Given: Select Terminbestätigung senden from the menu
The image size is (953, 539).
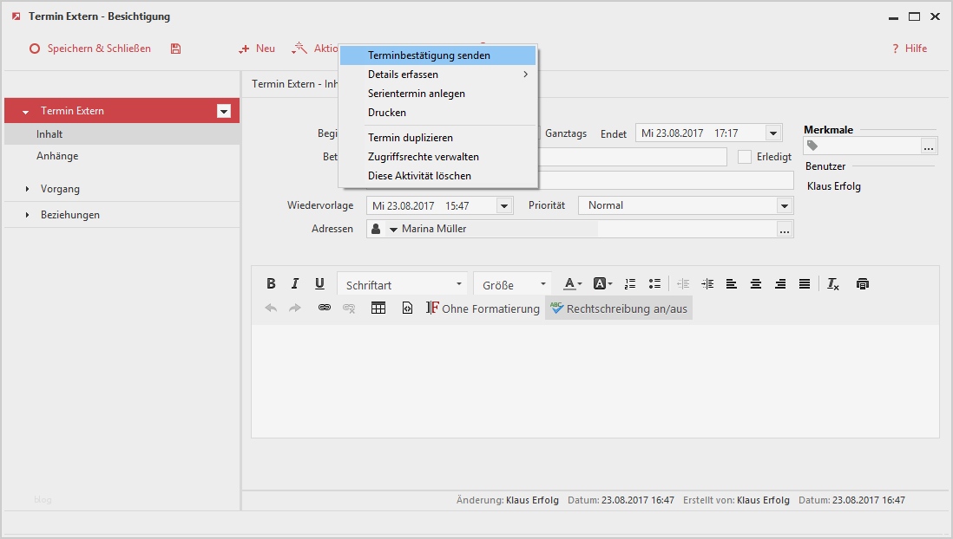Looking at the screenshot, I should [429, 55].
